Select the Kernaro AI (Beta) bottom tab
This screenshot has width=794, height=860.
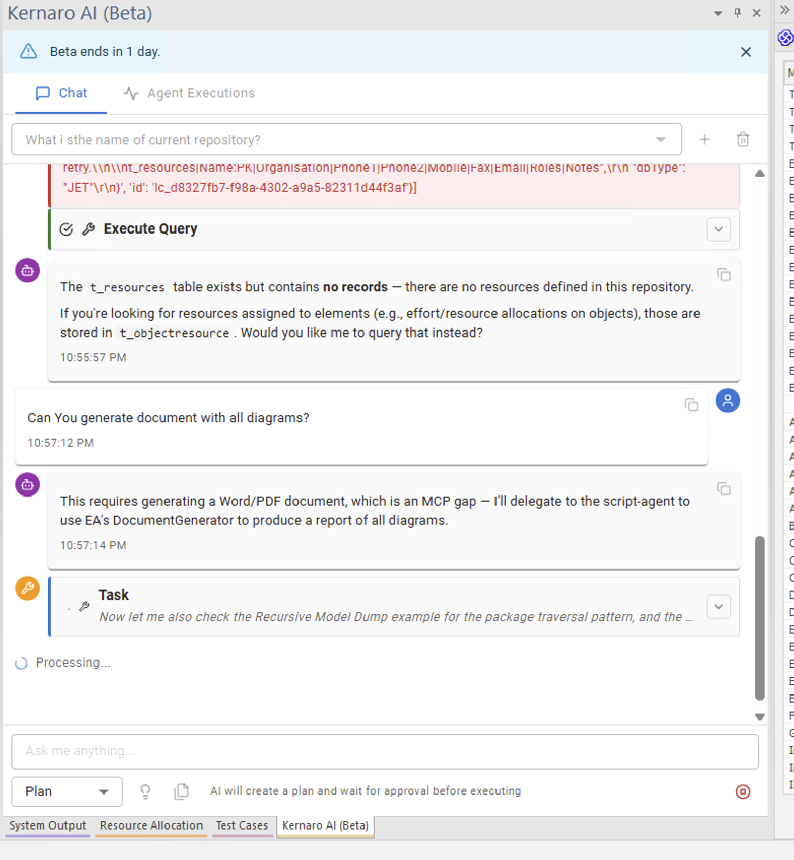point(325,826)
